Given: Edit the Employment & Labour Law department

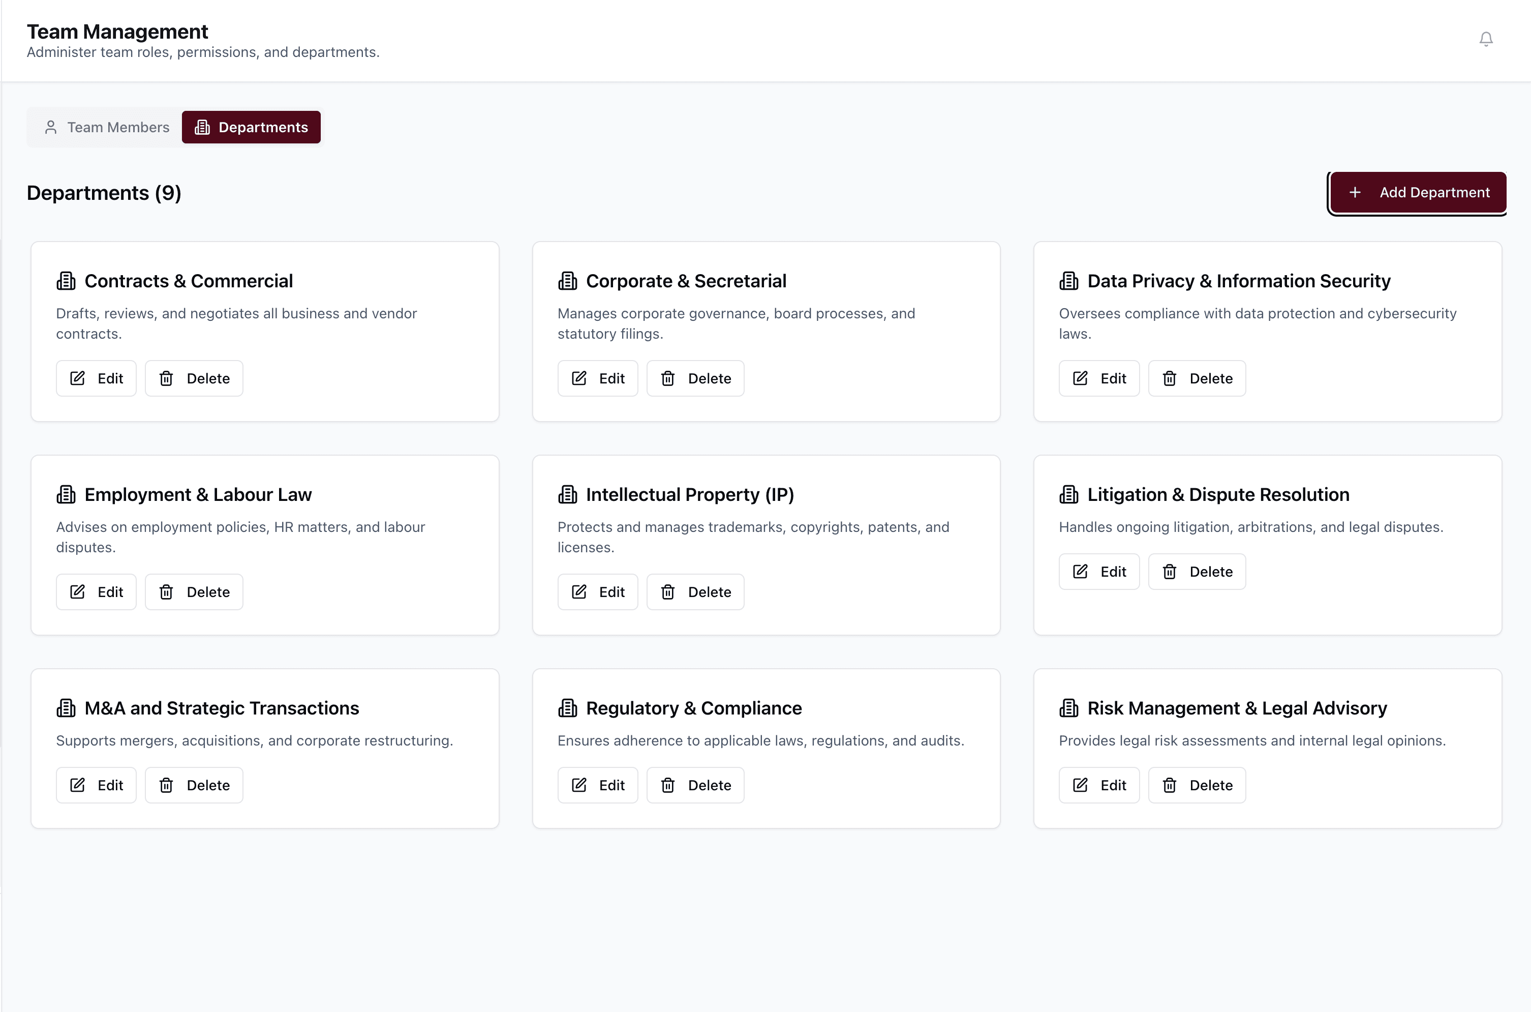Looking at the screenshot, I should pos(96,592).
